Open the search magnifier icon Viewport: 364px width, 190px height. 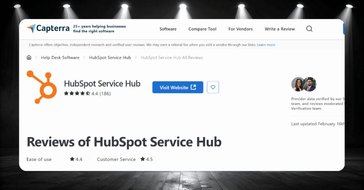click(x=309, y=29)
